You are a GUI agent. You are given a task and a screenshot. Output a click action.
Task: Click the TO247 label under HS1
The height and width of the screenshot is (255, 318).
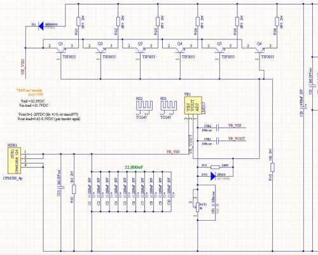tap(166, 117)
